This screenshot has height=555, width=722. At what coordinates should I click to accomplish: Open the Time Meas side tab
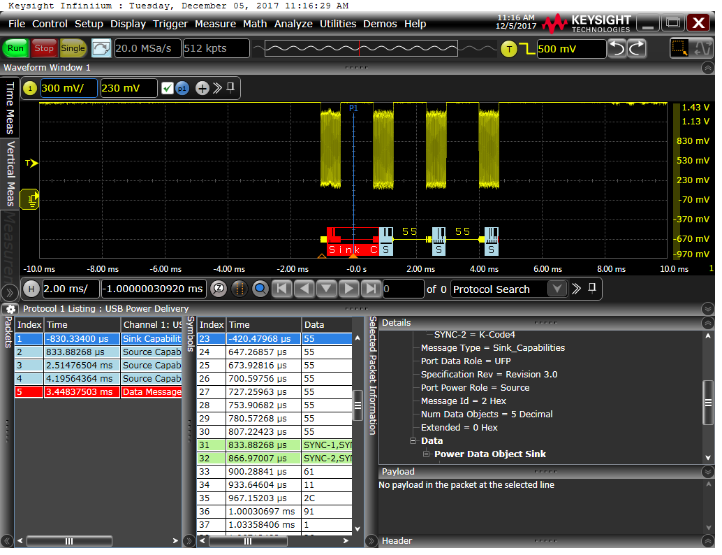[10, 108]
